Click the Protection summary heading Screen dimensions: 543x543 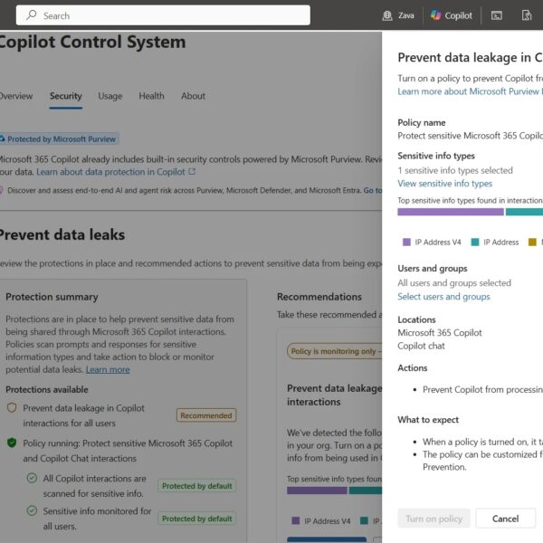(x=52, y=297)
